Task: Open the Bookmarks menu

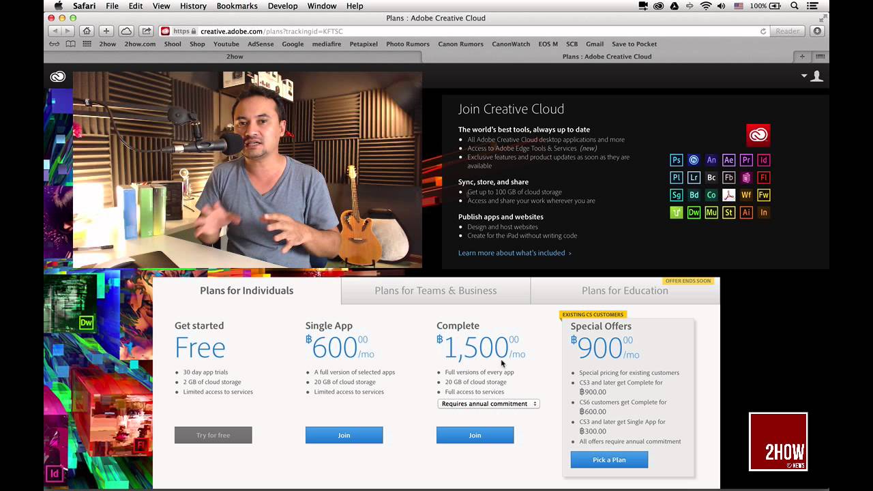Action: pyautogui.click(x=237, y=6)
